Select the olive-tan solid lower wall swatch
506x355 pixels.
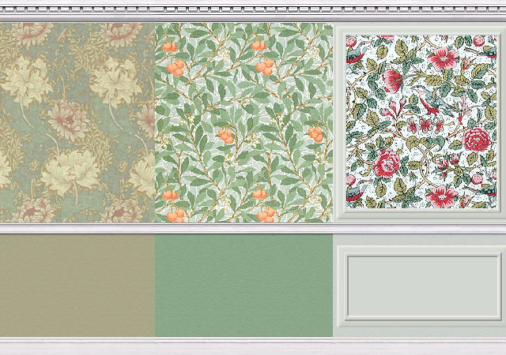(x=77, y=284)
